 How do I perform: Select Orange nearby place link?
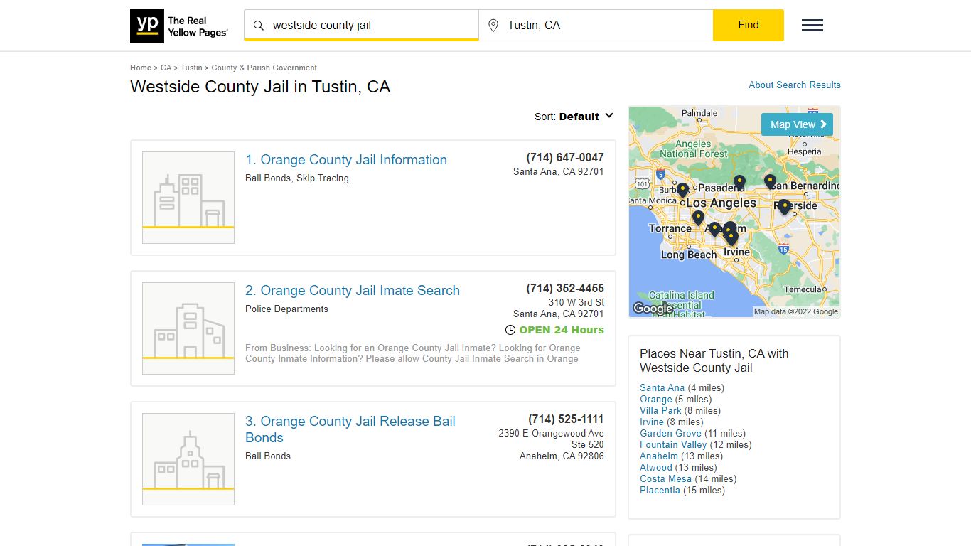[655, 399]
